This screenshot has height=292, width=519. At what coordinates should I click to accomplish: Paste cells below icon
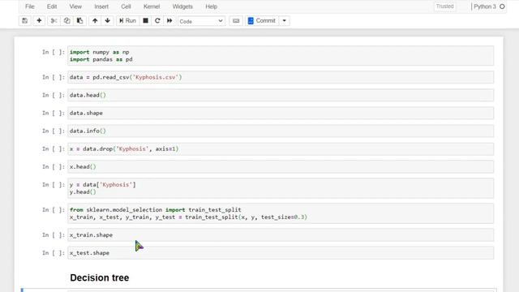[79, 21]
